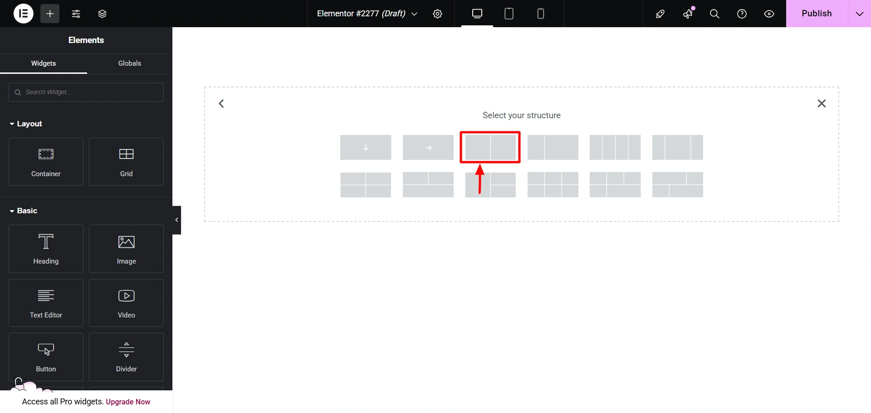
Task: Select the Image widget
Action: [x=126, y=249]
